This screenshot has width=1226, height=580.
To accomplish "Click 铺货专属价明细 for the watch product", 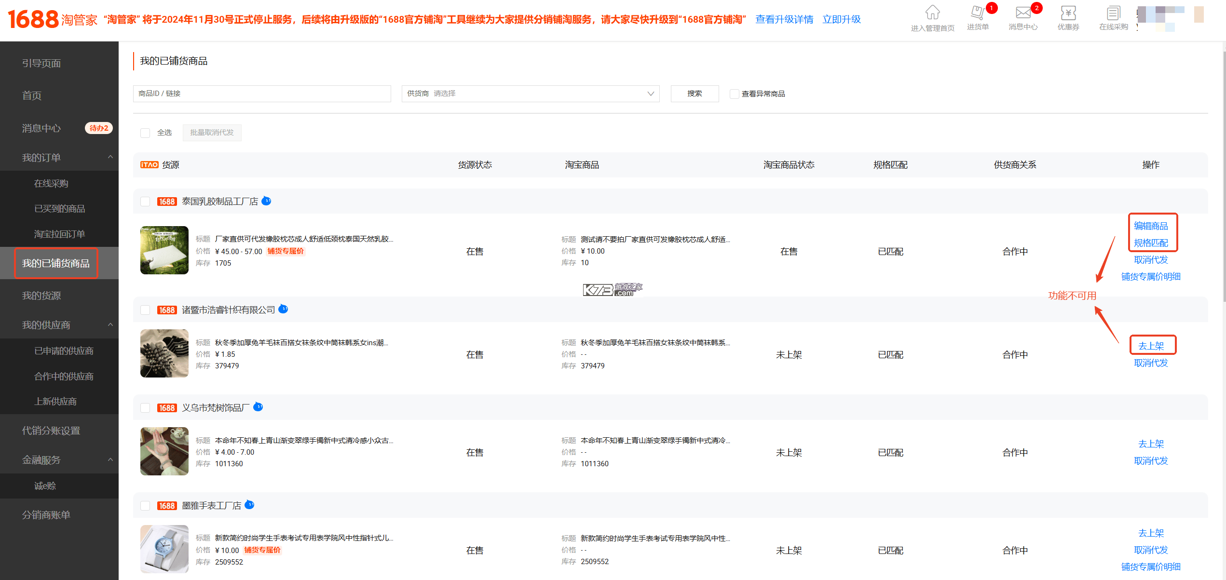I will click(x=1151, y=567).
